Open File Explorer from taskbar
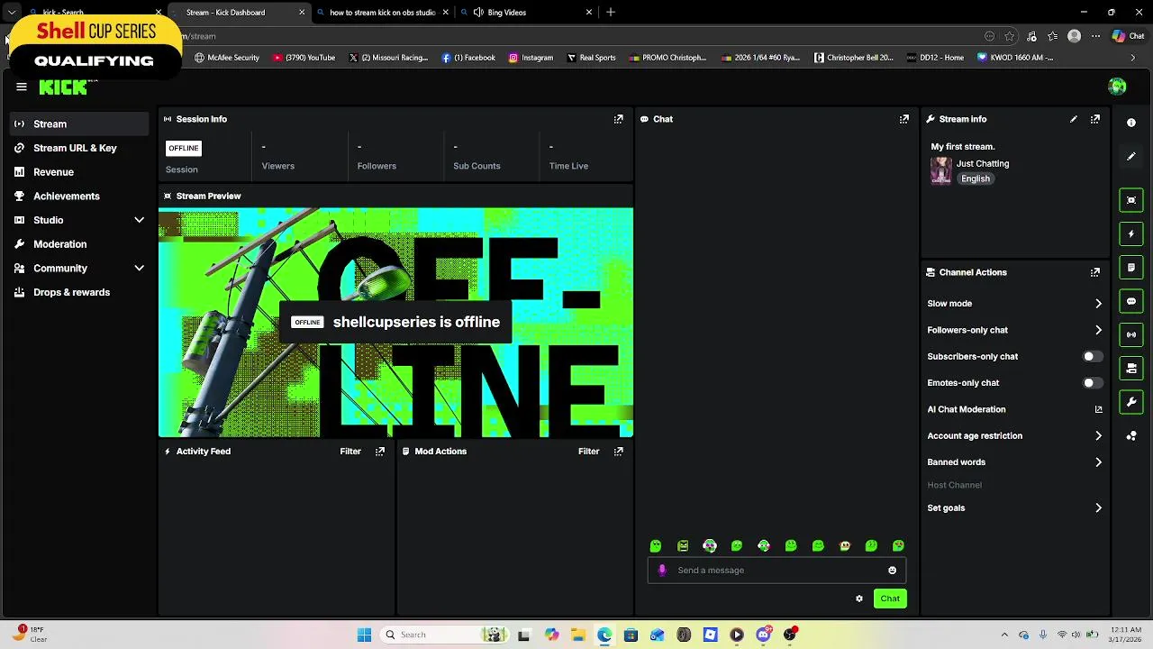 click(x=577, y=635)
